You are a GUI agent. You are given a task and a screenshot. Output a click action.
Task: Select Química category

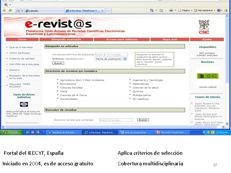click(138, 92)
